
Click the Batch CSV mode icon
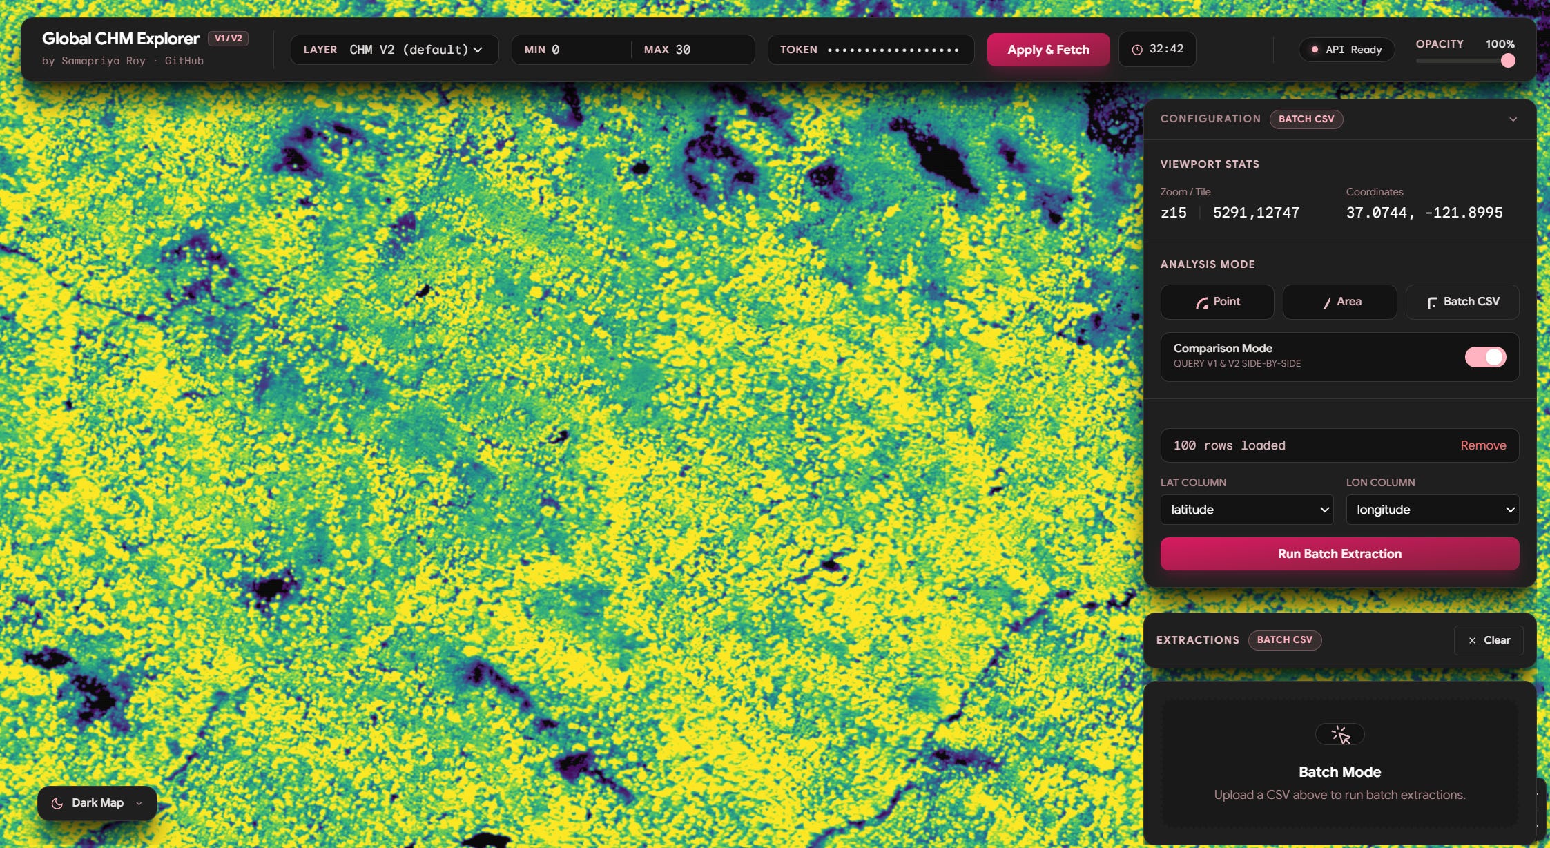[x=1433, y=302]
